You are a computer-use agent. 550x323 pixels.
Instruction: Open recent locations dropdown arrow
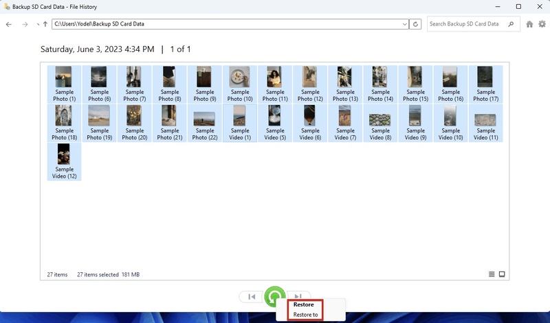click(x=38, y=24)
